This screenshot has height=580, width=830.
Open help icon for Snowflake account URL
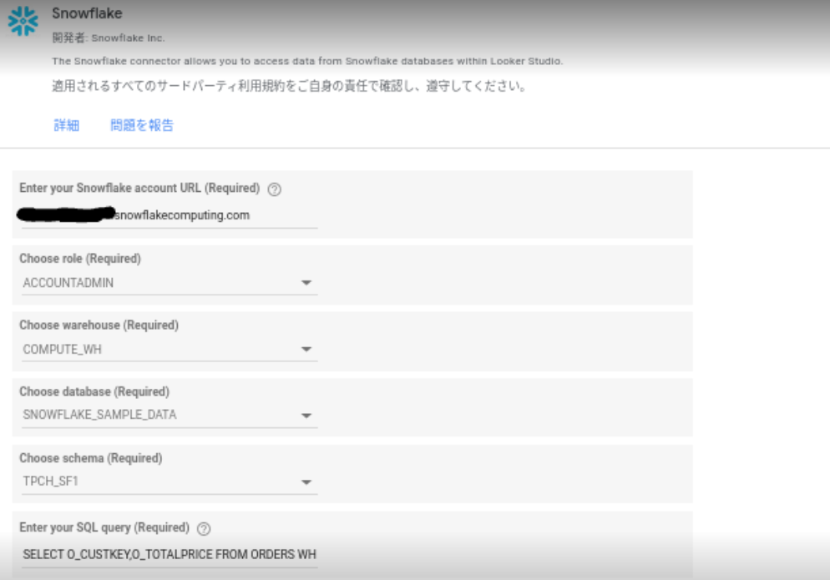point(274,189)
